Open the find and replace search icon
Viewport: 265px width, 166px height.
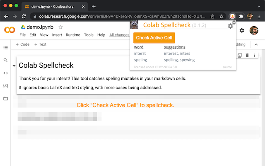[x=5, y=60]
